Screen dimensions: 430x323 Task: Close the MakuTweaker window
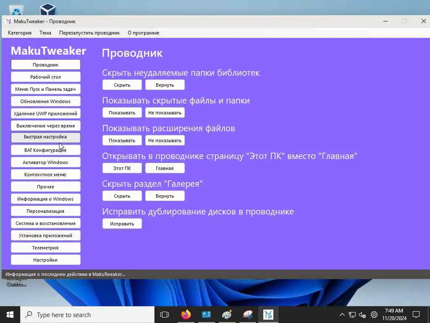pos(423,21)
